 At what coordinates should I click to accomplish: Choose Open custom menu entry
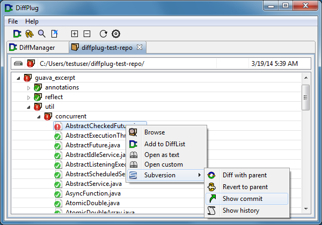coord(166,164)
